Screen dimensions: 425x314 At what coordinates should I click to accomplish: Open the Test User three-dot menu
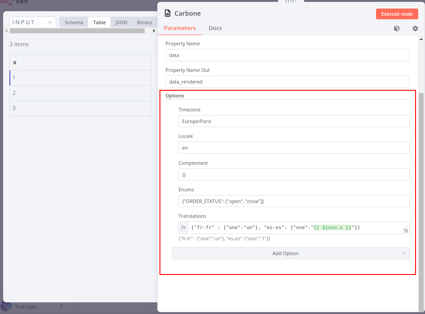[x=62, y=306]
